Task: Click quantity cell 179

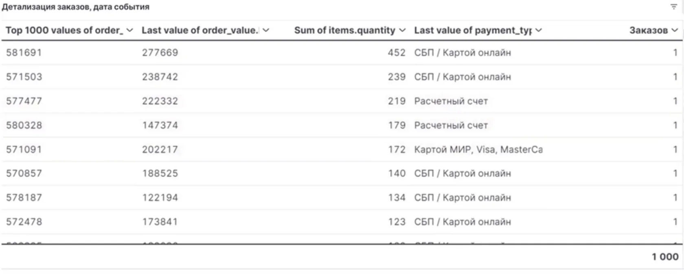Action: pyautogui.click(x=397, y=125)
